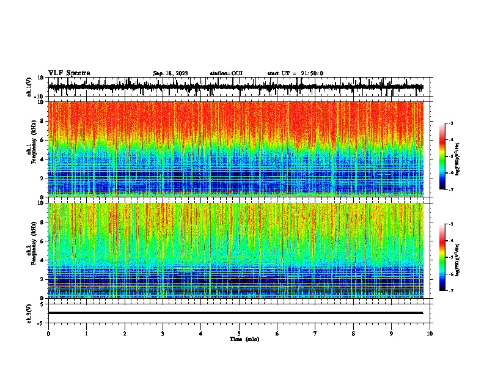Click the "start UT = 21:50:0" label

click(295, 73)
